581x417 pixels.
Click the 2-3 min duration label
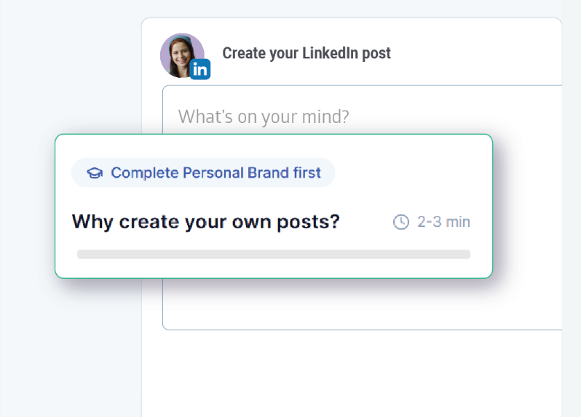pyautogui.click(x=443, y=222)
